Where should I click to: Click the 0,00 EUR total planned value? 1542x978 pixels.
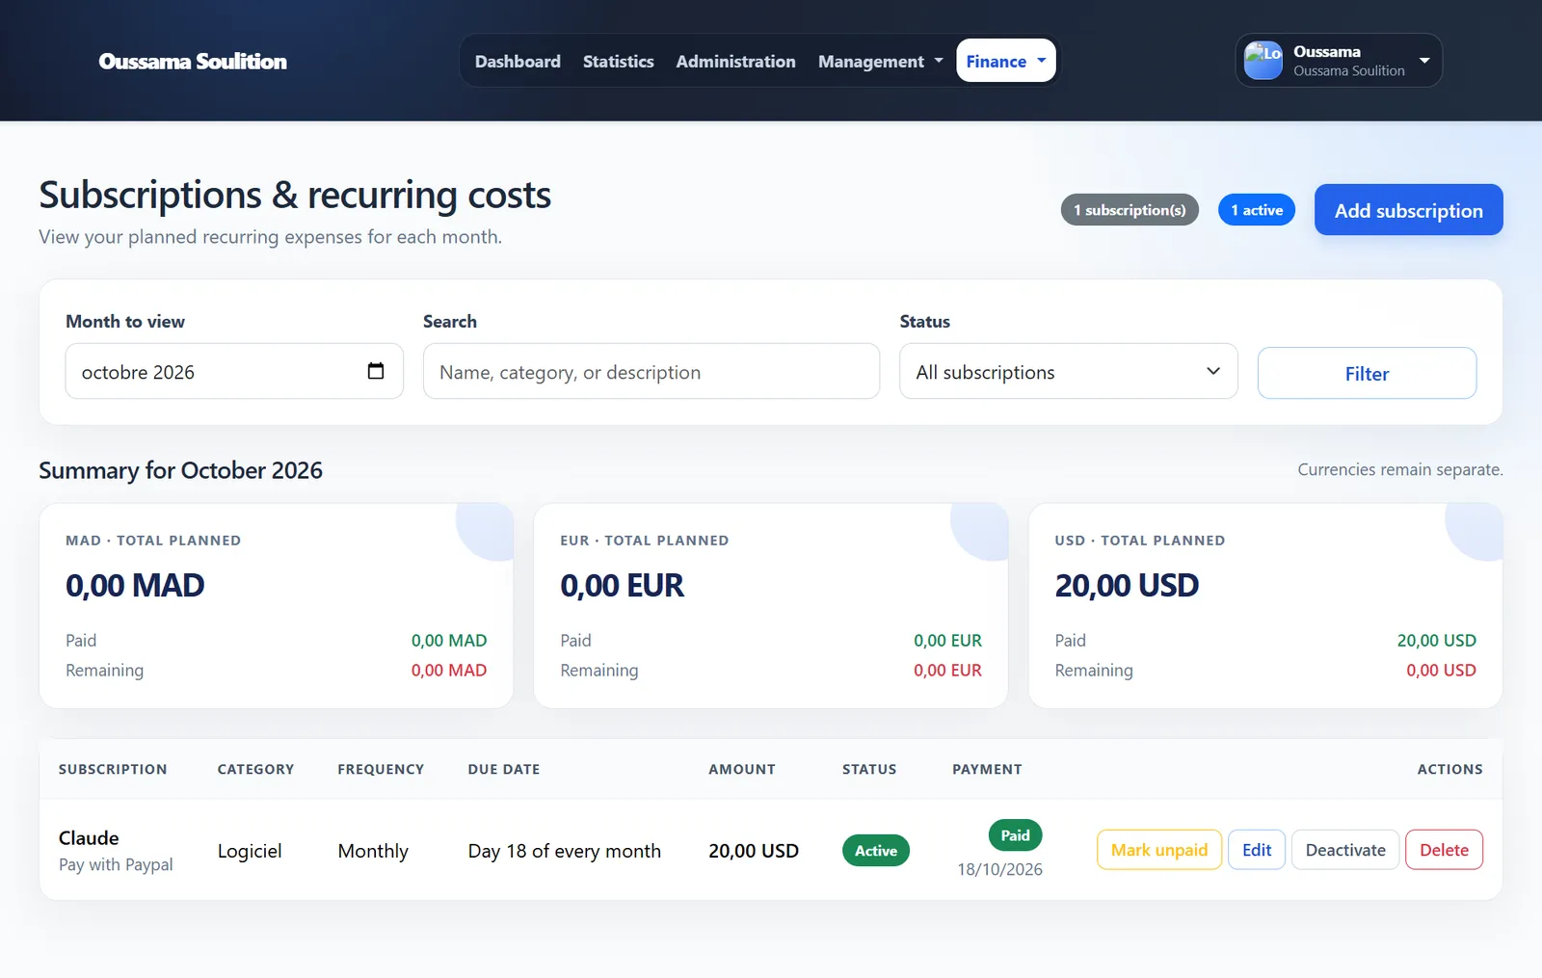click(x=622, y=585)
